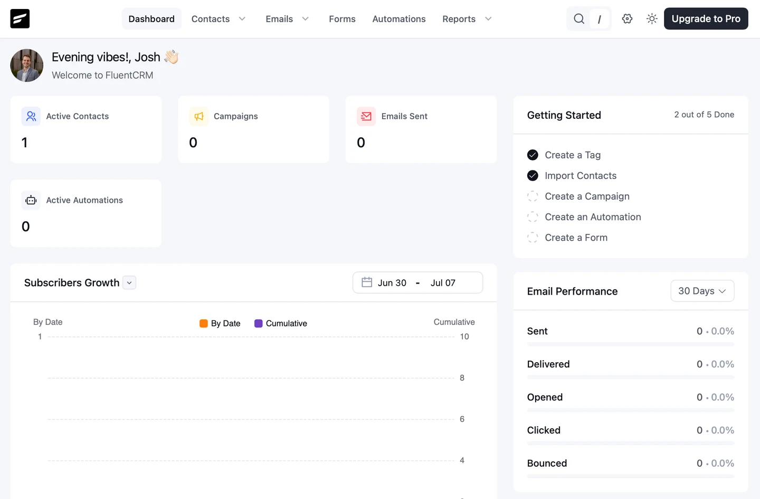Image resolution: width=760 pixels, height=499 pixels.
Task: Open the Create a Tag step
Action: pos(573,155)
